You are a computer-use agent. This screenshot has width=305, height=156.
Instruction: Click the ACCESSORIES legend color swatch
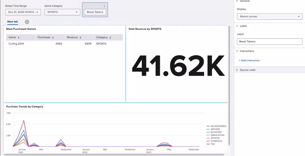tap(208, 126)
